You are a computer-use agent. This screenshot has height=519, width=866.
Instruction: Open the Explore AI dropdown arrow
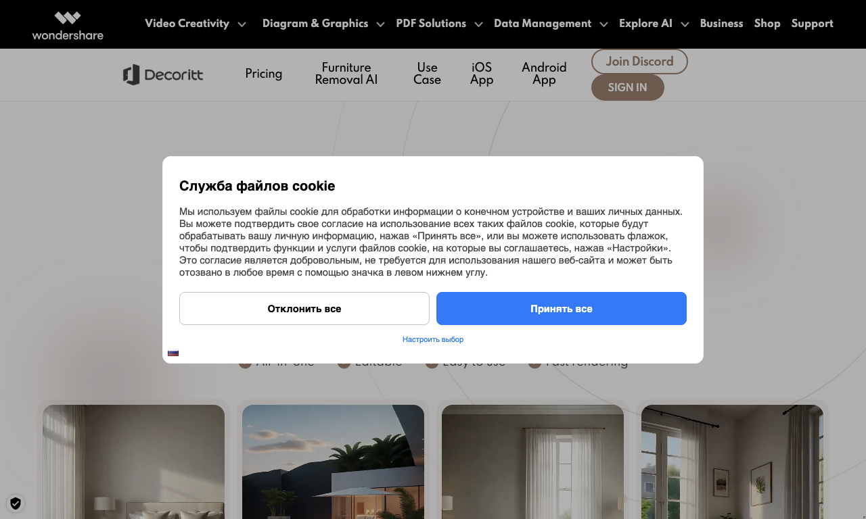click(x=685, y=24)
